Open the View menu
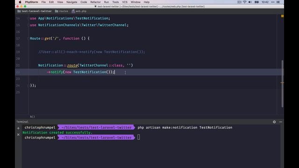 60,2
